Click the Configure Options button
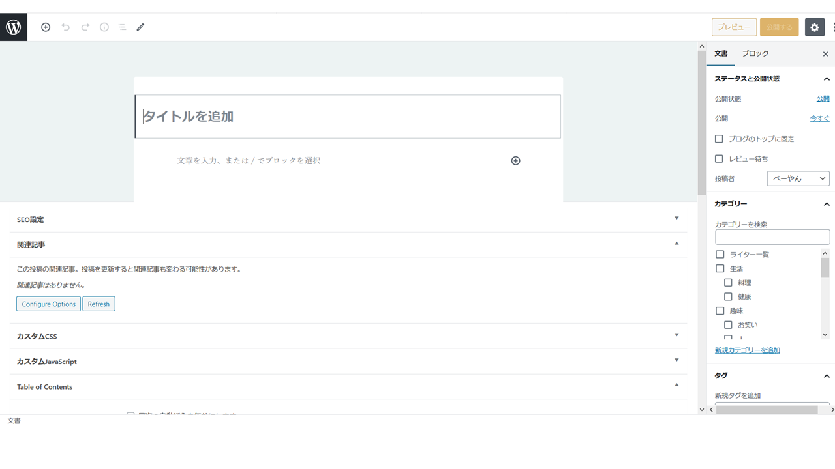Image resolution: width=835 pixels, height=469 pixels. point(48,304)
